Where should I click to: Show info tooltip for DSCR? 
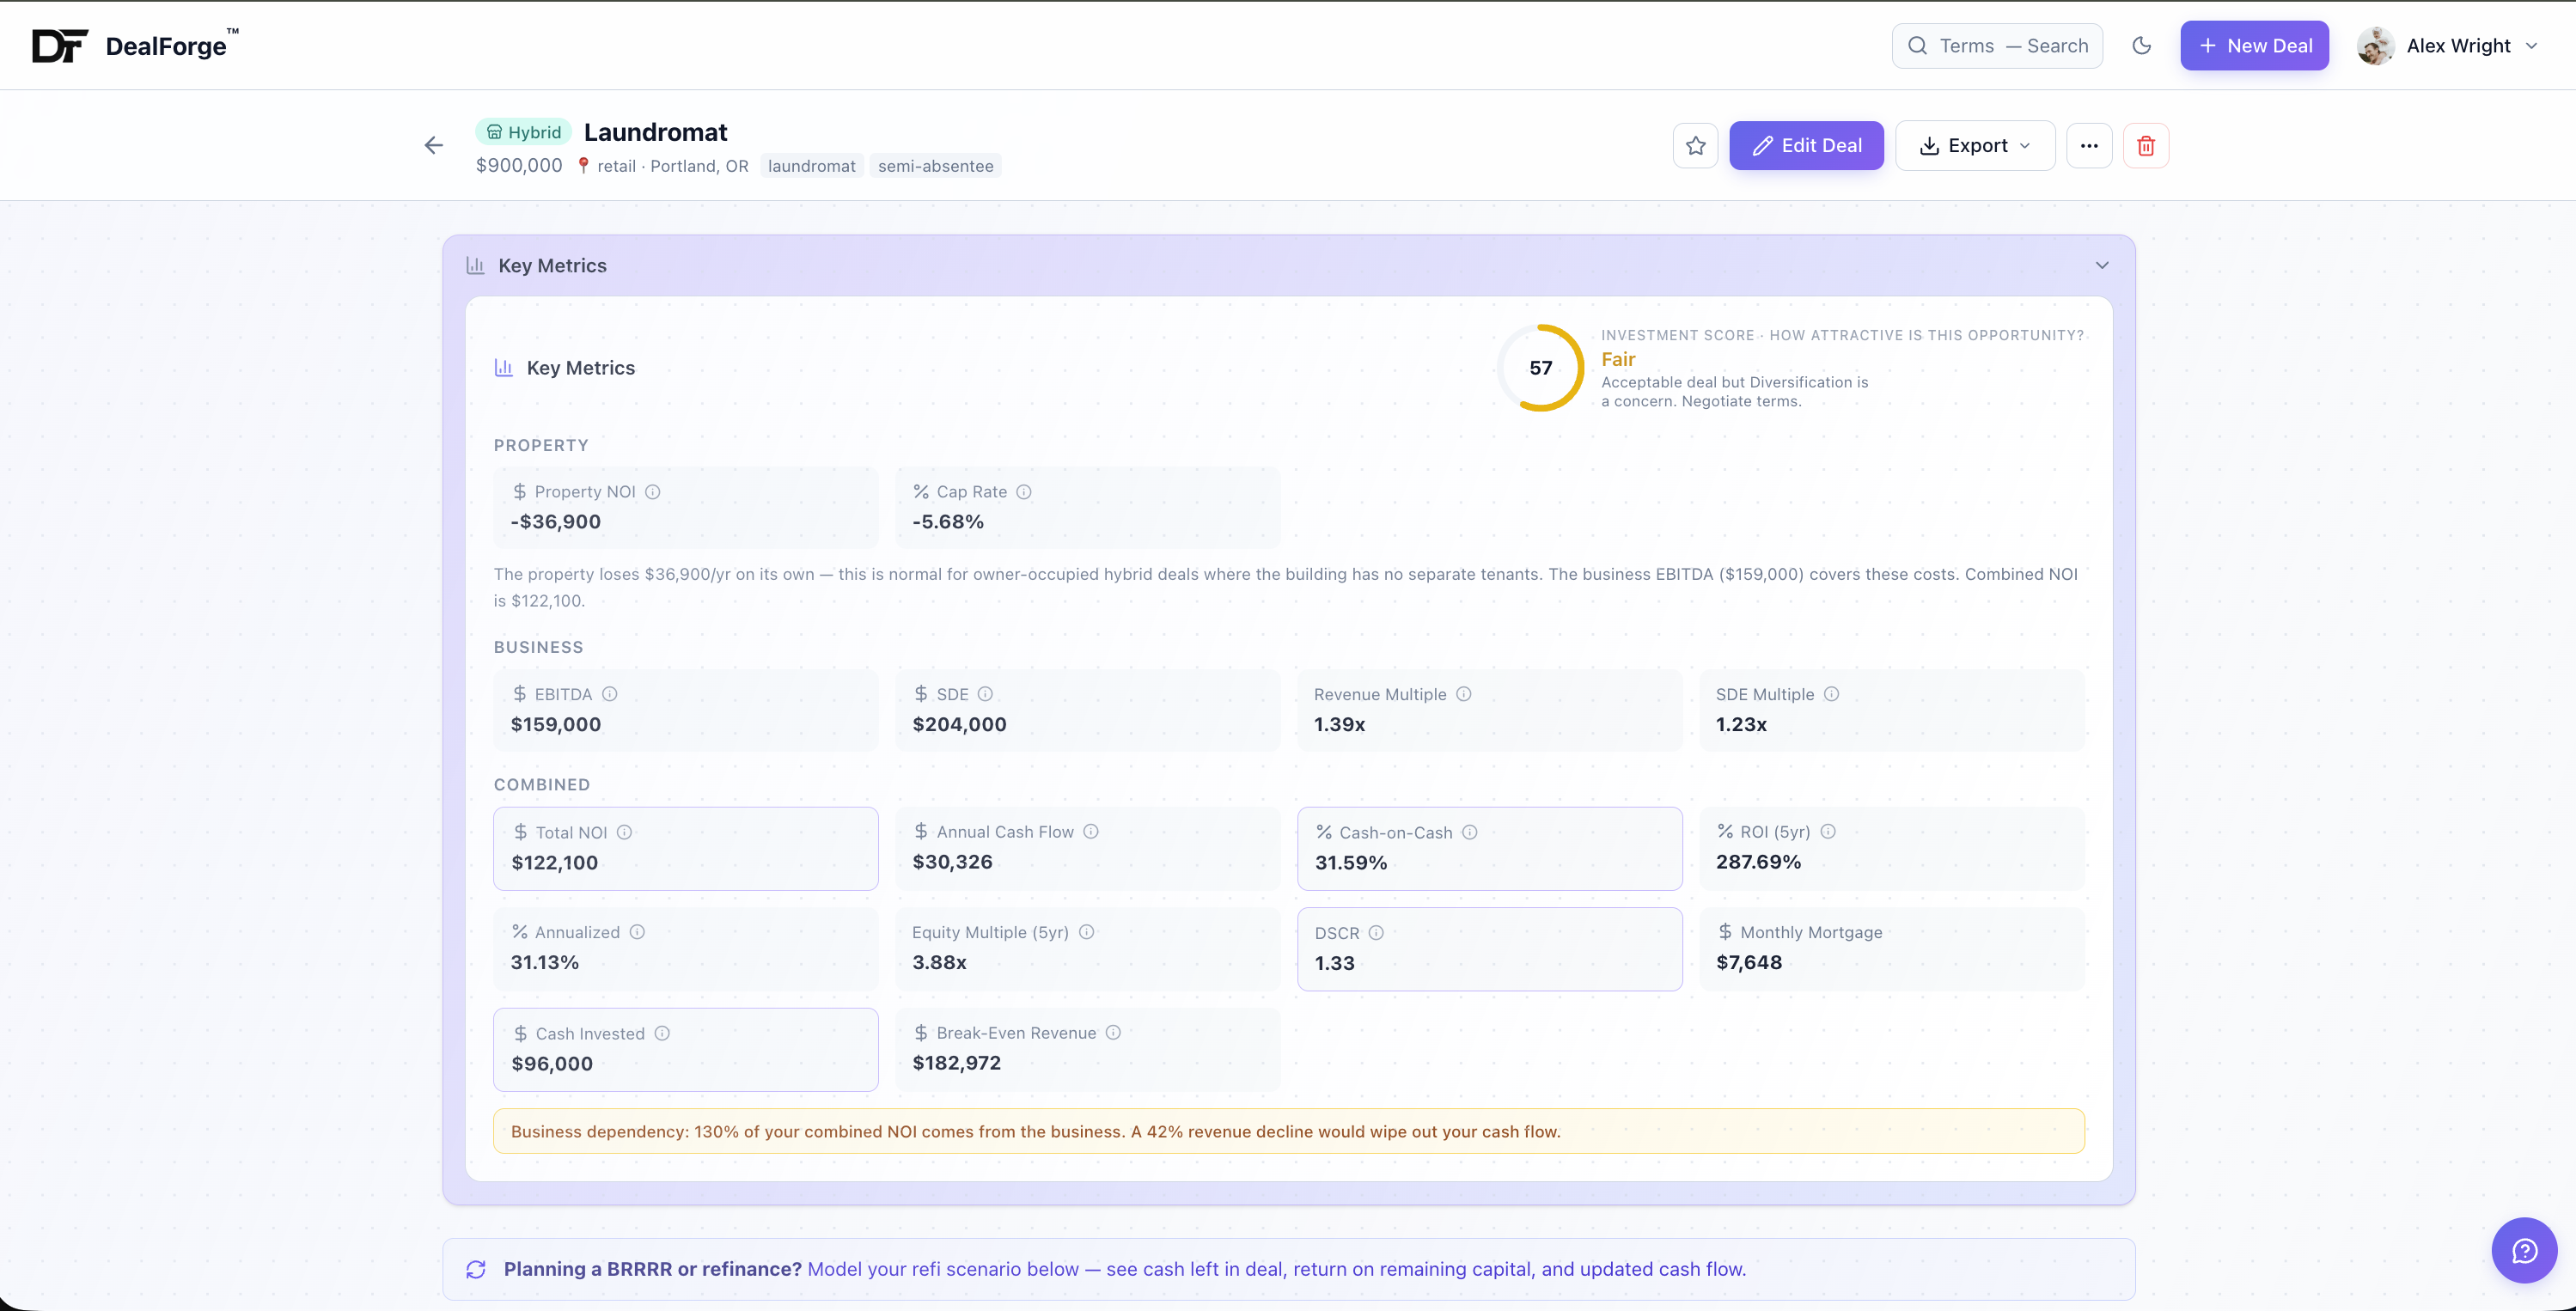[1376, 933]
